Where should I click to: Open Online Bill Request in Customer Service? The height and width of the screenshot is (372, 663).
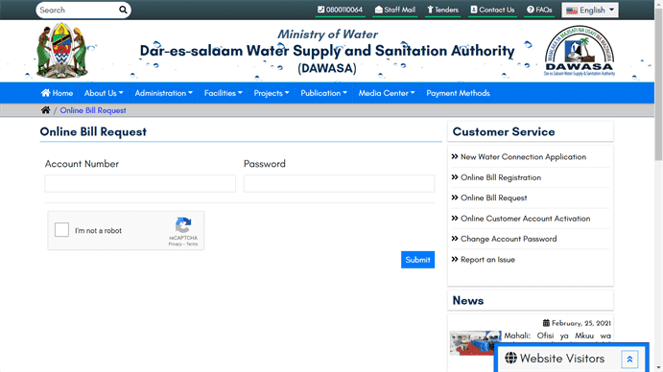pyautogui.click(x=493, y=198)
